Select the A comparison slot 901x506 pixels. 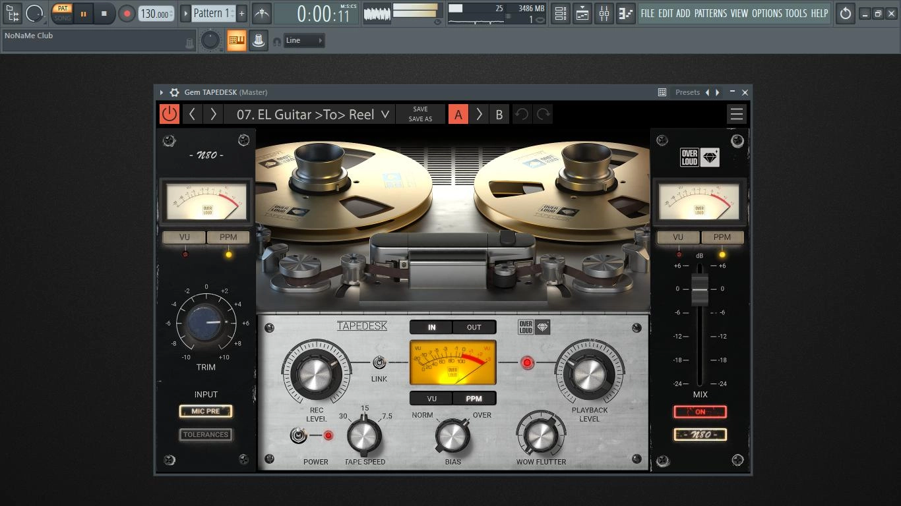click(458, 114)
